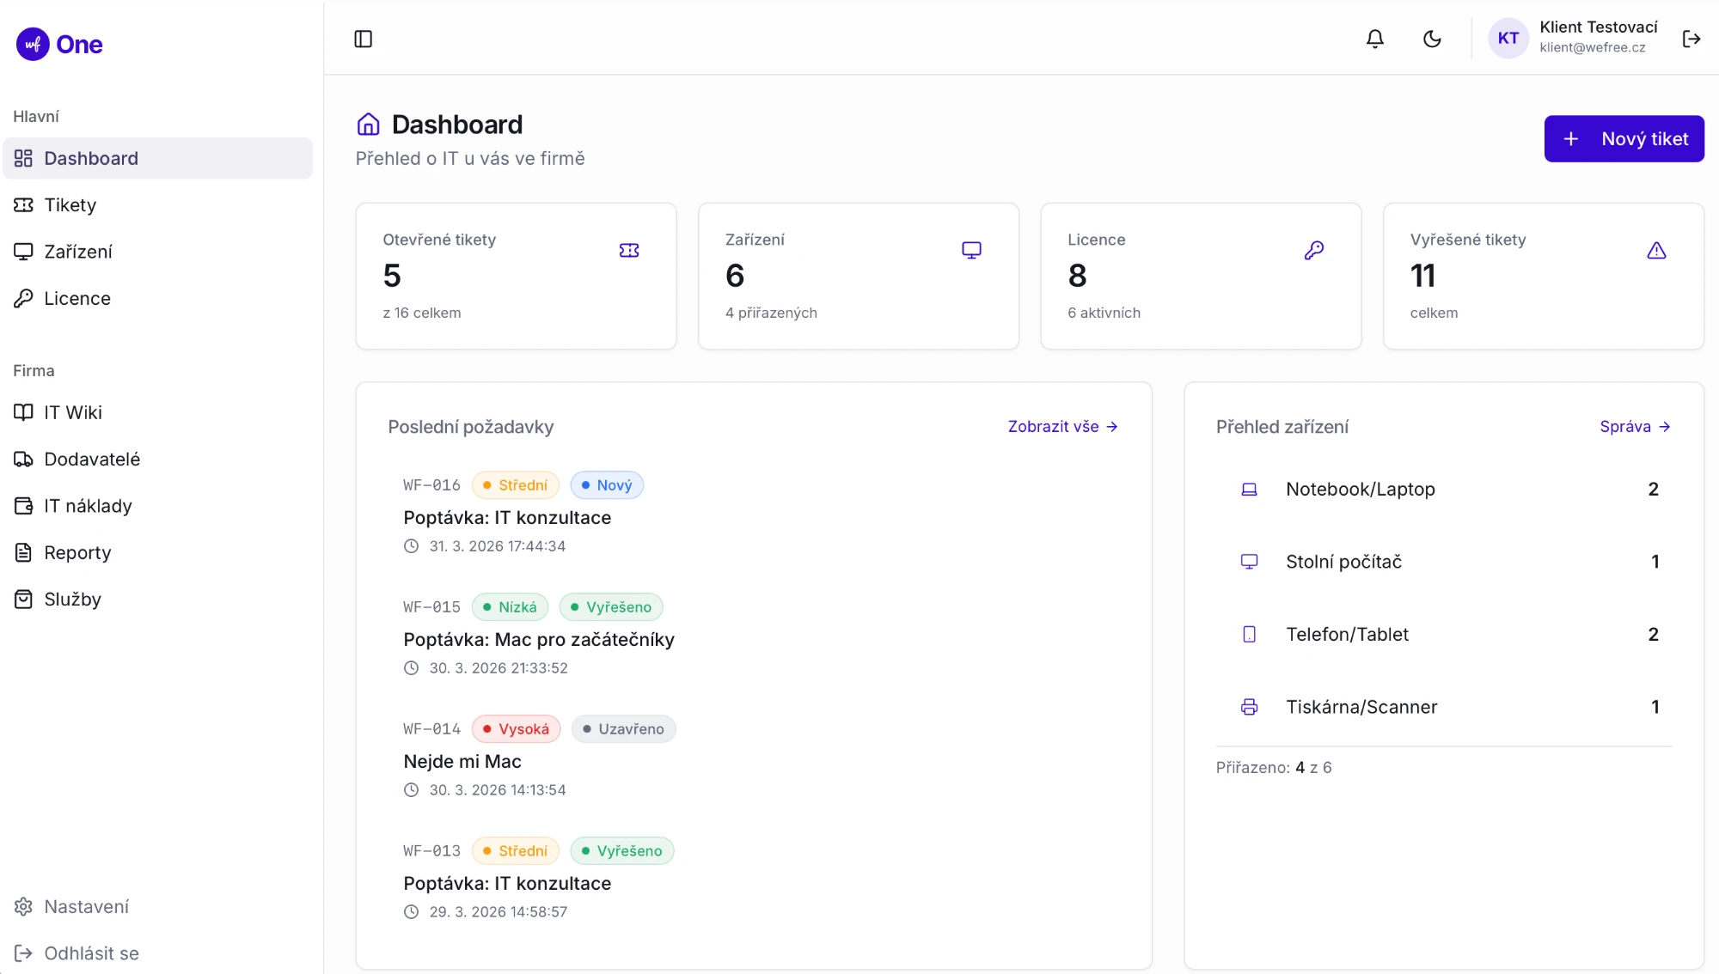Click the timestamp 29. 3. 2026 14:58:57

tap(499, 912)
